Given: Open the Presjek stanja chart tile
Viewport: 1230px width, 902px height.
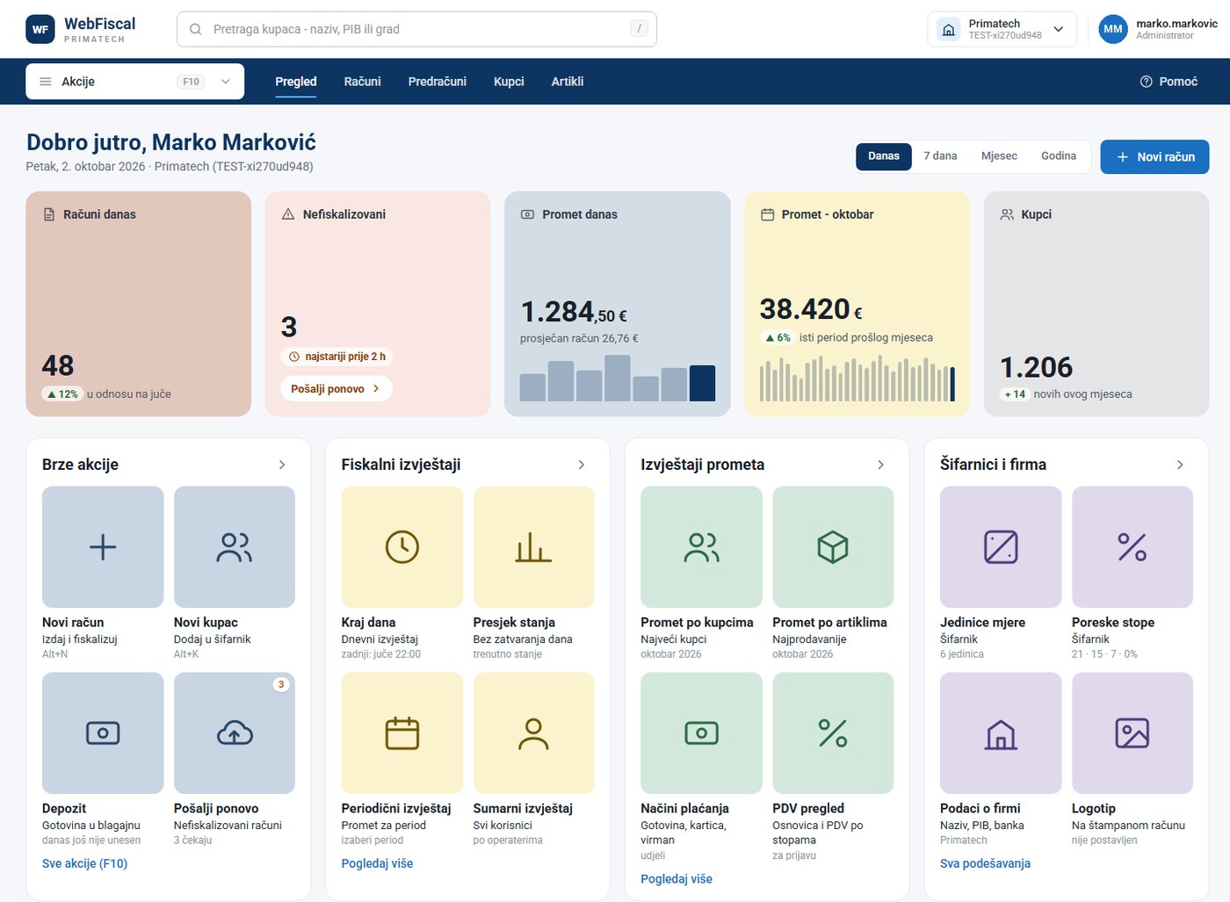Looking at the screenshot, I should (534, 547).
